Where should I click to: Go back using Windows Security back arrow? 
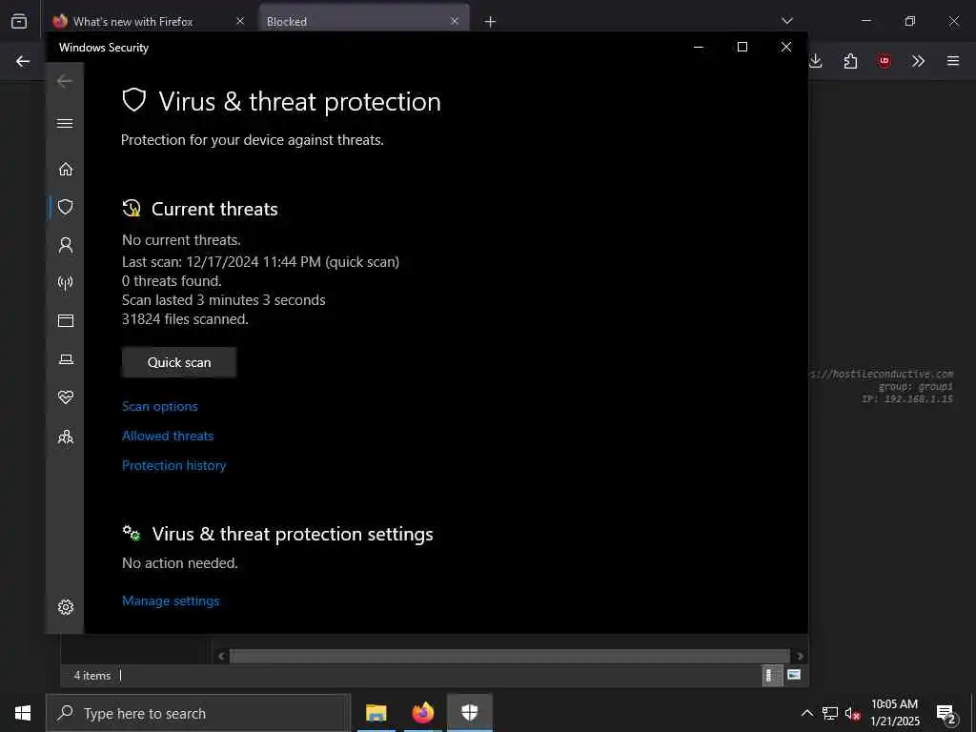65,81
